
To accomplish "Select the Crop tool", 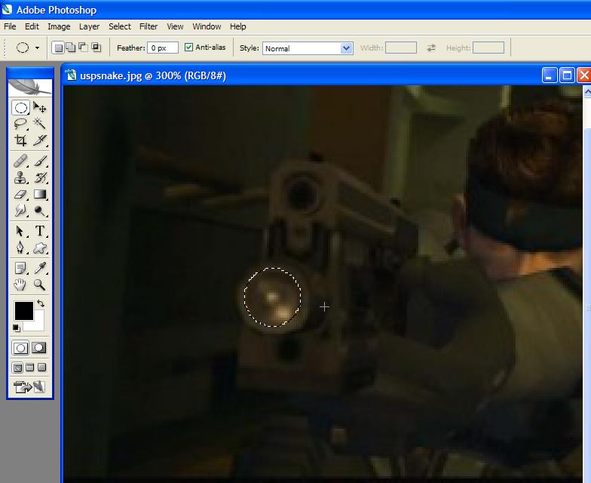I will pos(21,140).
